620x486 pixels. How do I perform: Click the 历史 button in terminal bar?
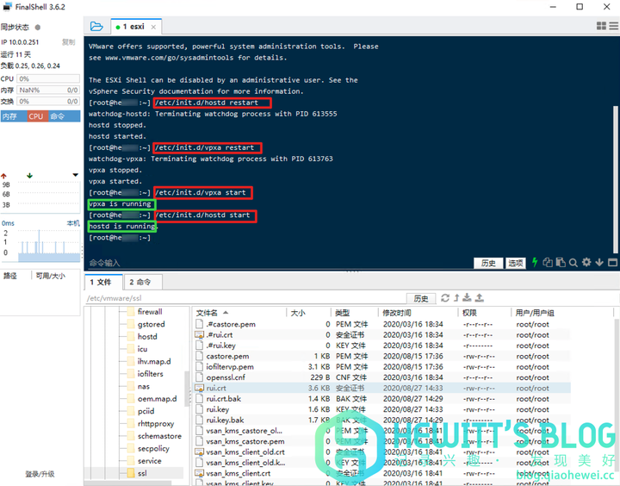tap(488, 263)
